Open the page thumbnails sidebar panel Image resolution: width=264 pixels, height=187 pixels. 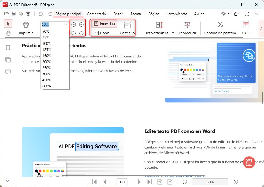[8, 60]
